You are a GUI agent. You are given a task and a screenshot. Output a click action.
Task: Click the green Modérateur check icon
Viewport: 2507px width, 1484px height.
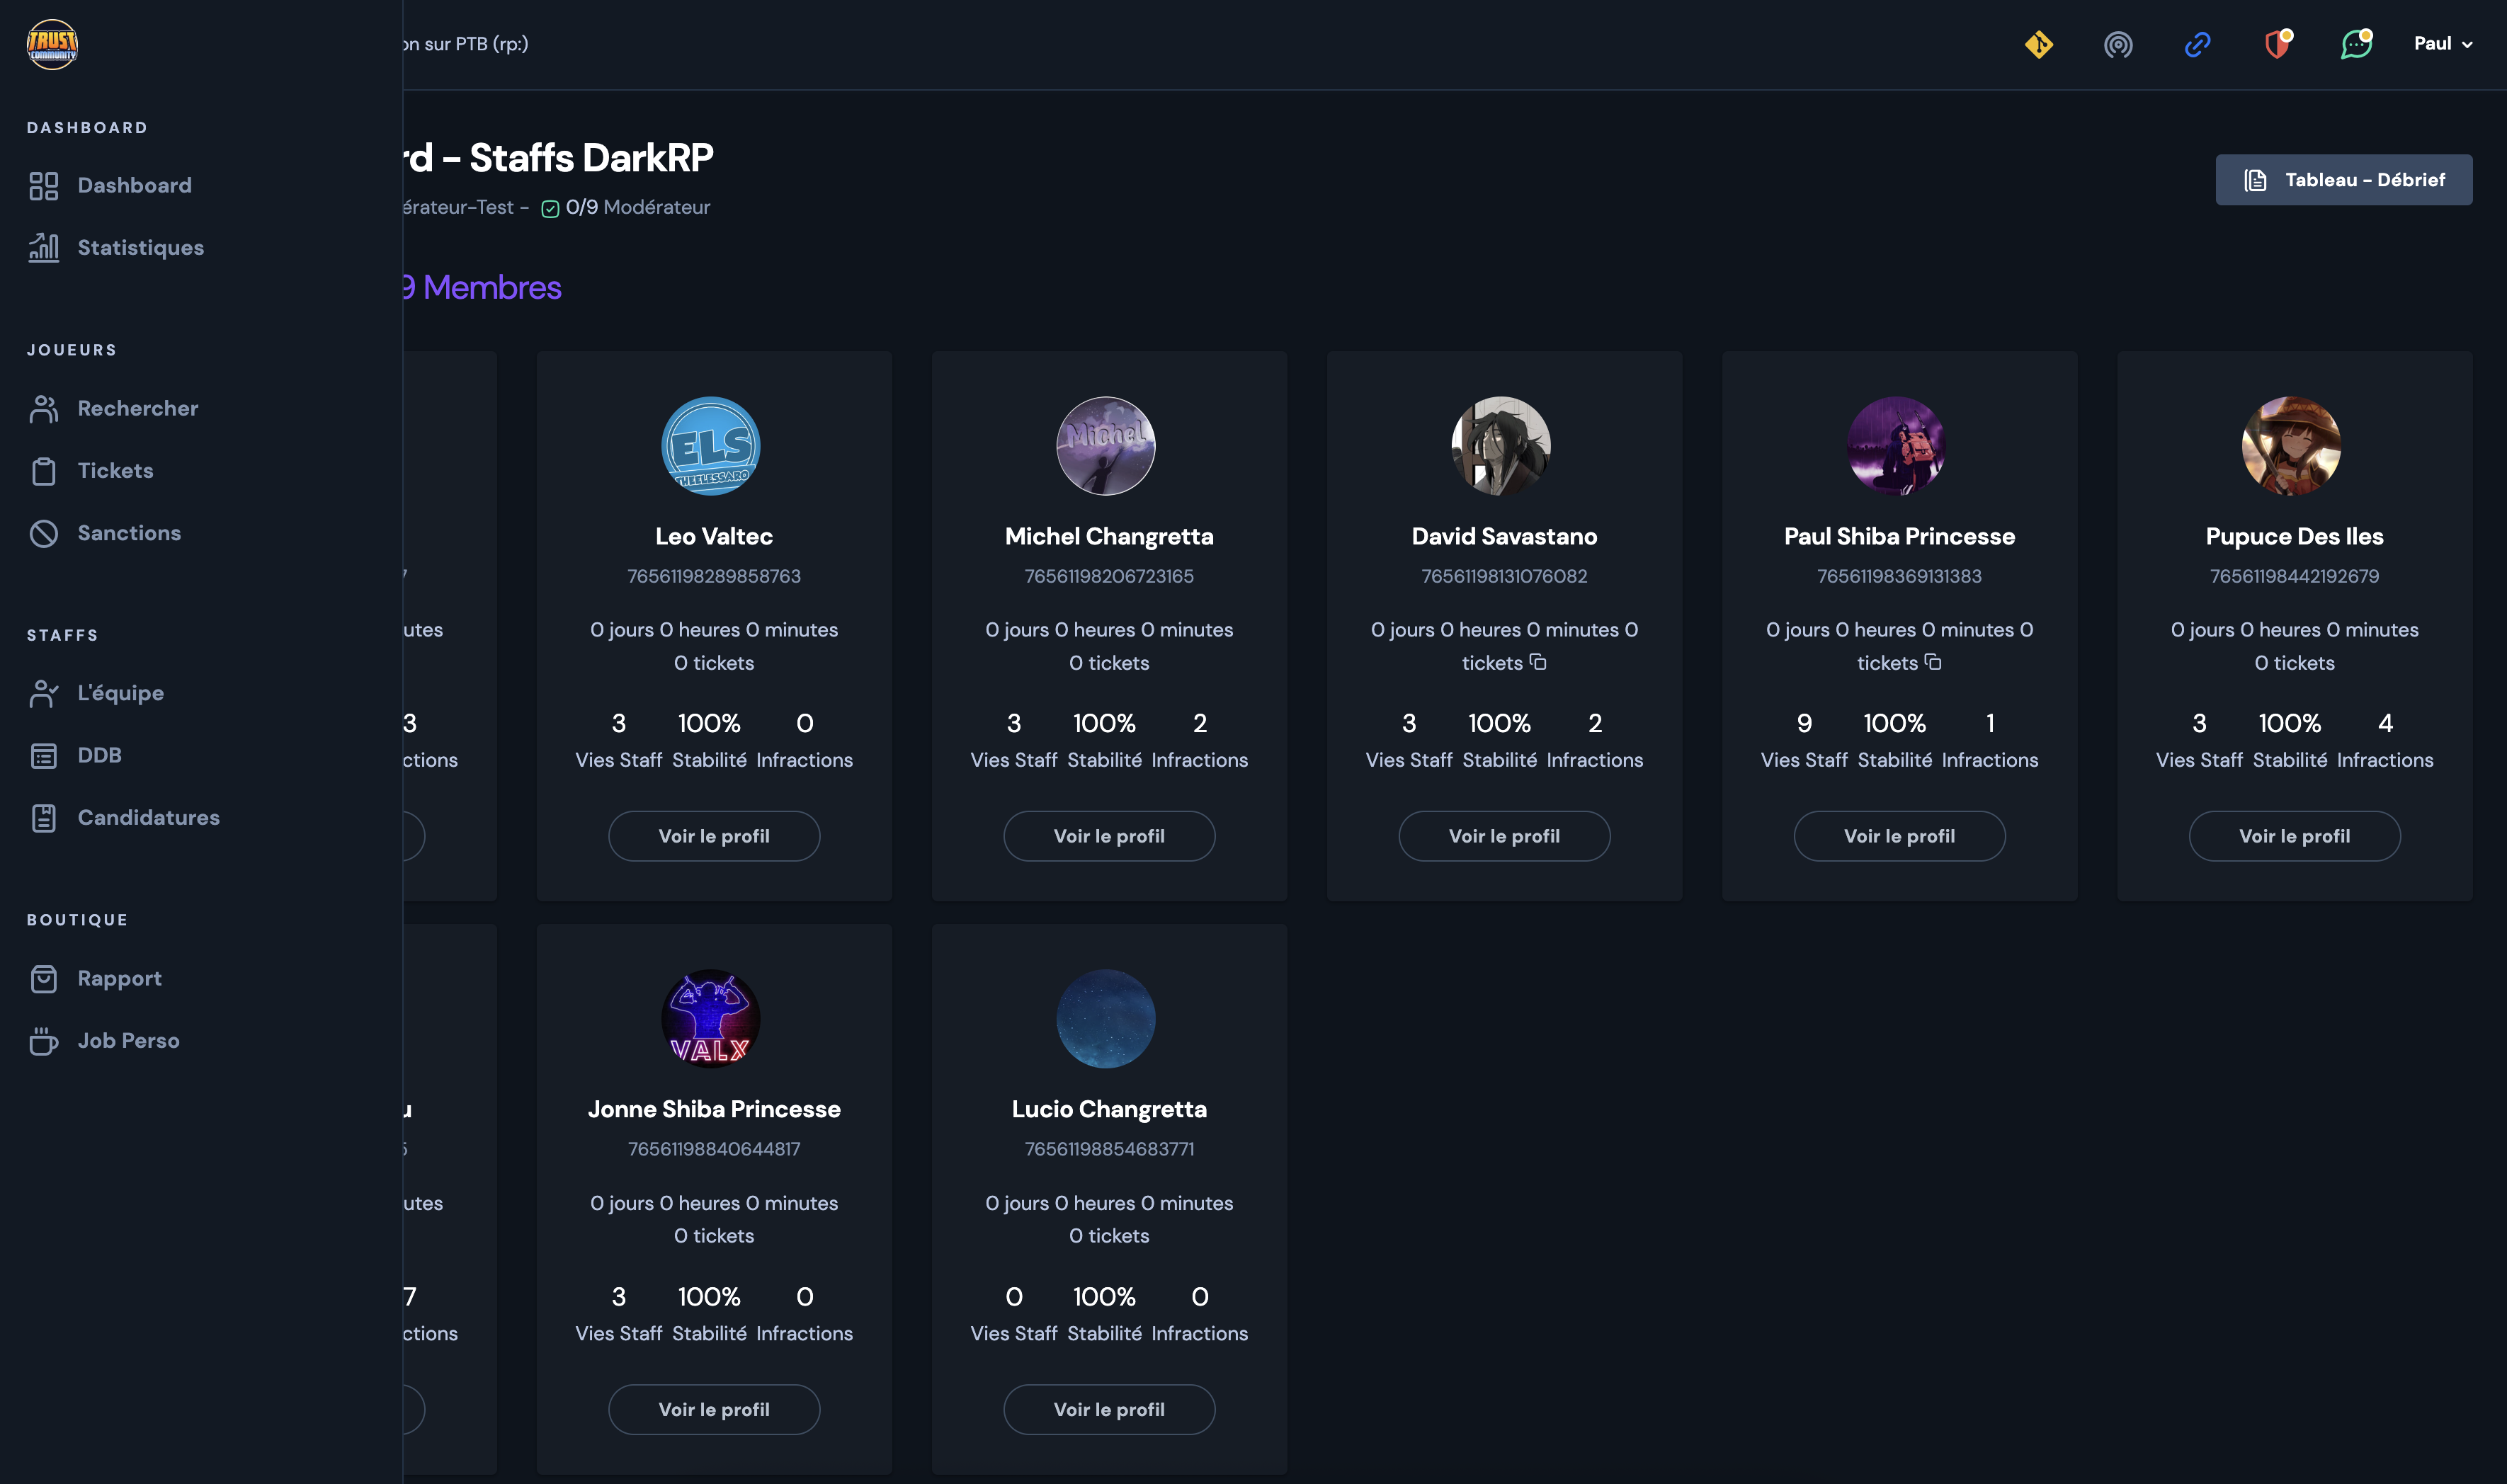pos(550,208)
